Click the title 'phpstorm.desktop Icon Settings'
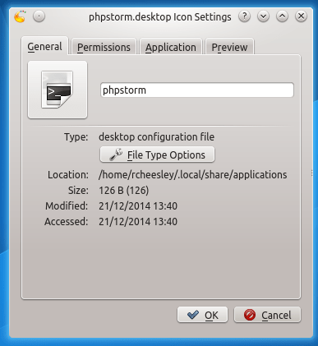 tap(160, 17)
